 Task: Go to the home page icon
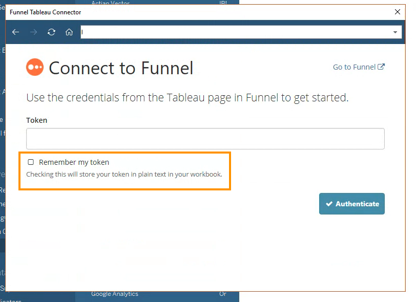[x=69, y=32]
